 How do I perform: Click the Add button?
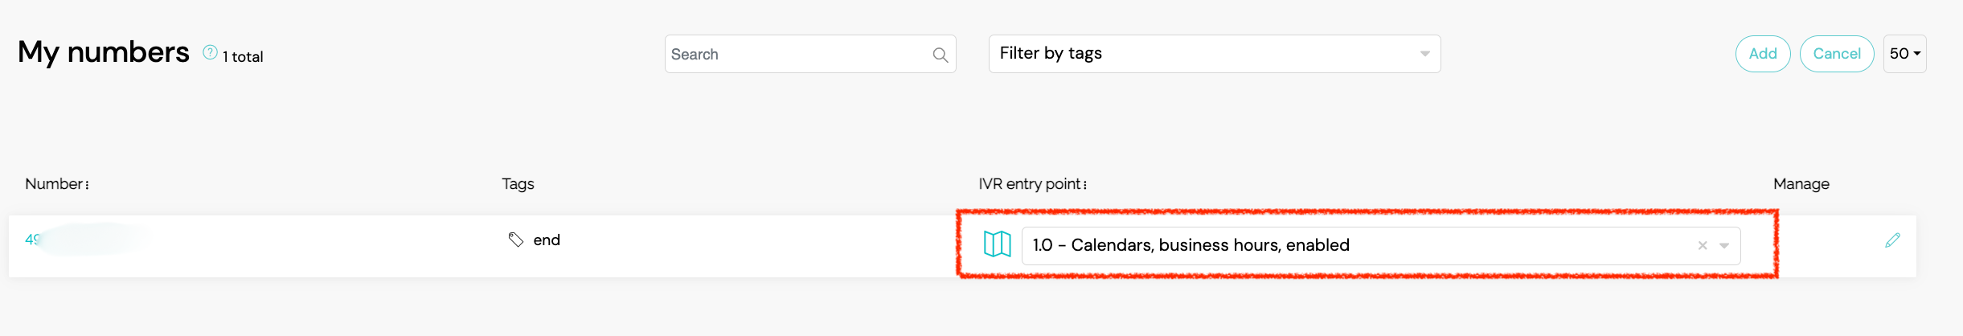pos(1762,54)
